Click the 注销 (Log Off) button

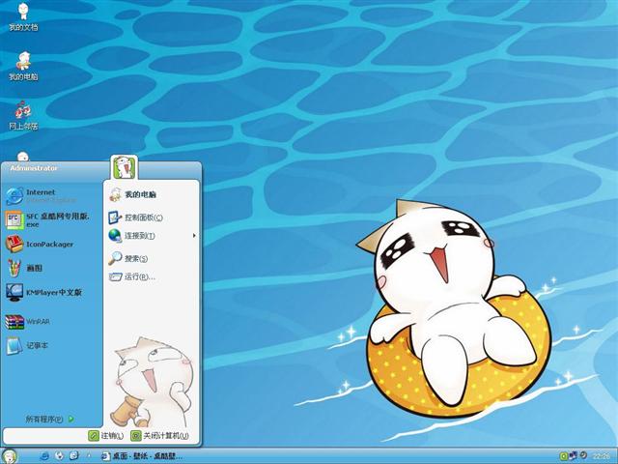(x=106, y=436)
